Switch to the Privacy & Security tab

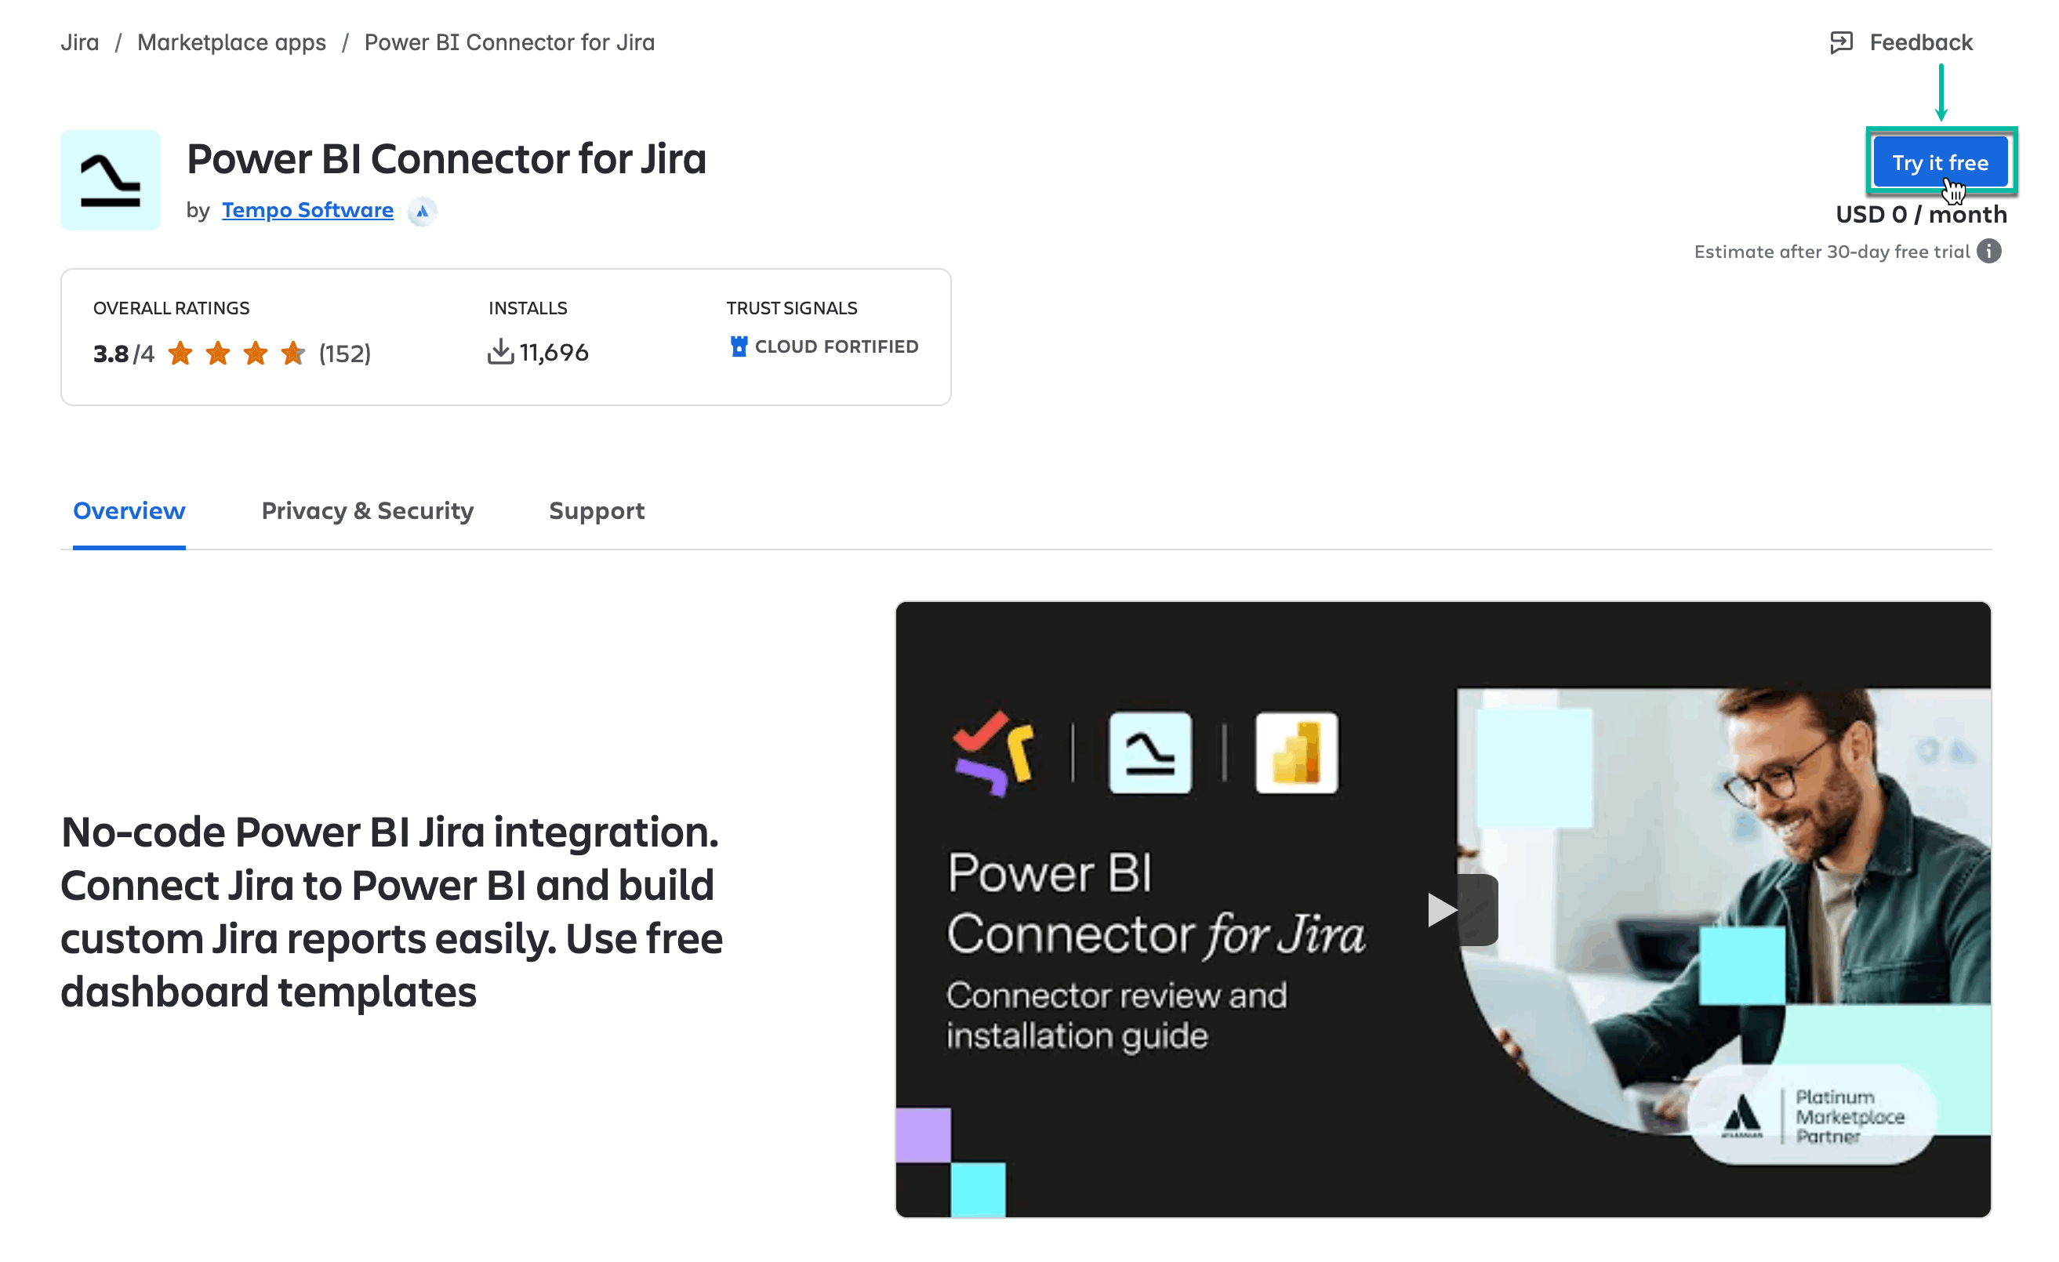[x=368, y=510]
